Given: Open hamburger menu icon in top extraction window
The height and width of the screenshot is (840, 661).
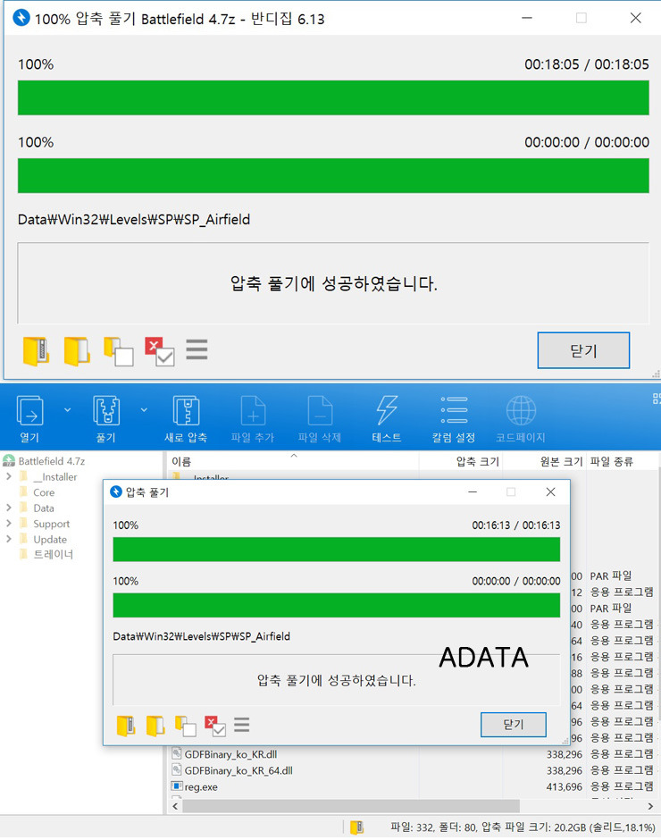Looking at the screenshot, I should point(197,349).
